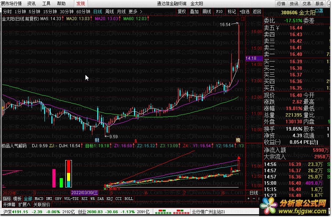The height and width of the screenshot is (217, 332).
Task: Click 关联报价 related quotes
Action: (x=42, y=205)
